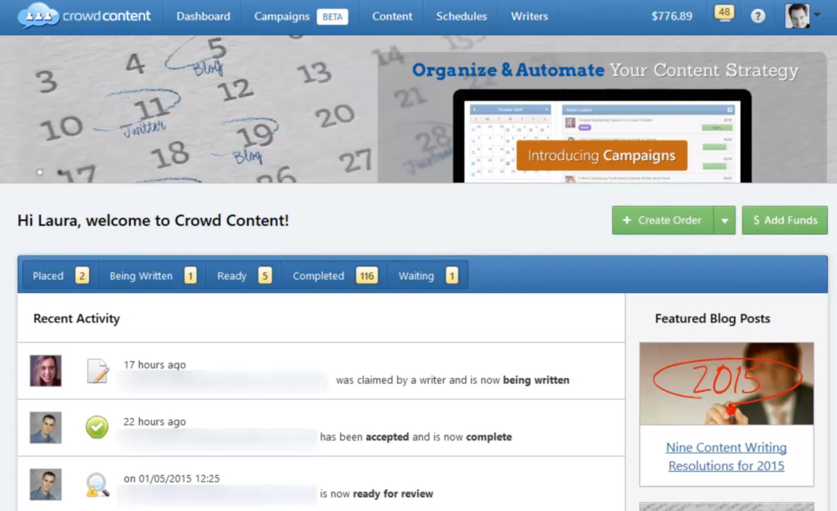The height and width of the screenshot is (511, 837).
Task: Click the "22 hours ago" timestamp
Action: (x=154, y=421)
